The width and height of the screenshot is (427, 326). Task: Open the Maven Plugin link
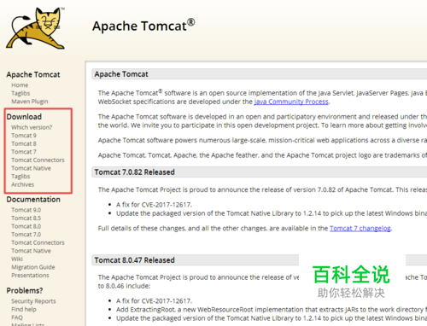(30, 102)
